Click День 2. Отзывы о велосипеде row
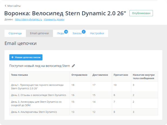Image resolution: width=167 pixels, height=125 pixels. point(83,95)
